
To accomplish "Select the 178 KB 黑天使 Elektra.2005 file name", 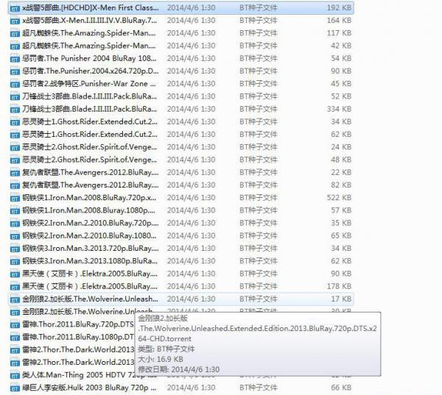I will (x=90, y=286).
